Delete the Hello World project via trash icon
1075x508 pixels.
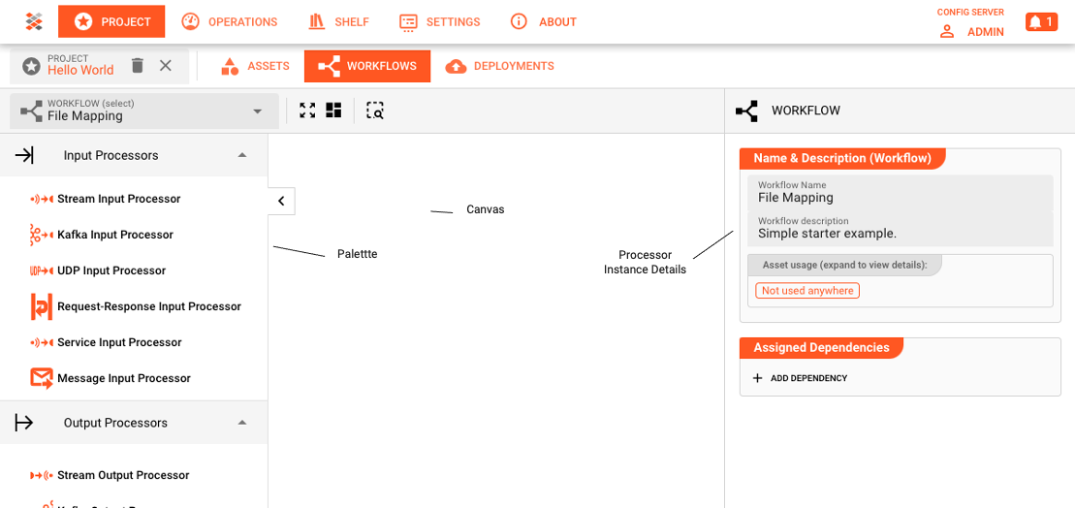point(138,66)
